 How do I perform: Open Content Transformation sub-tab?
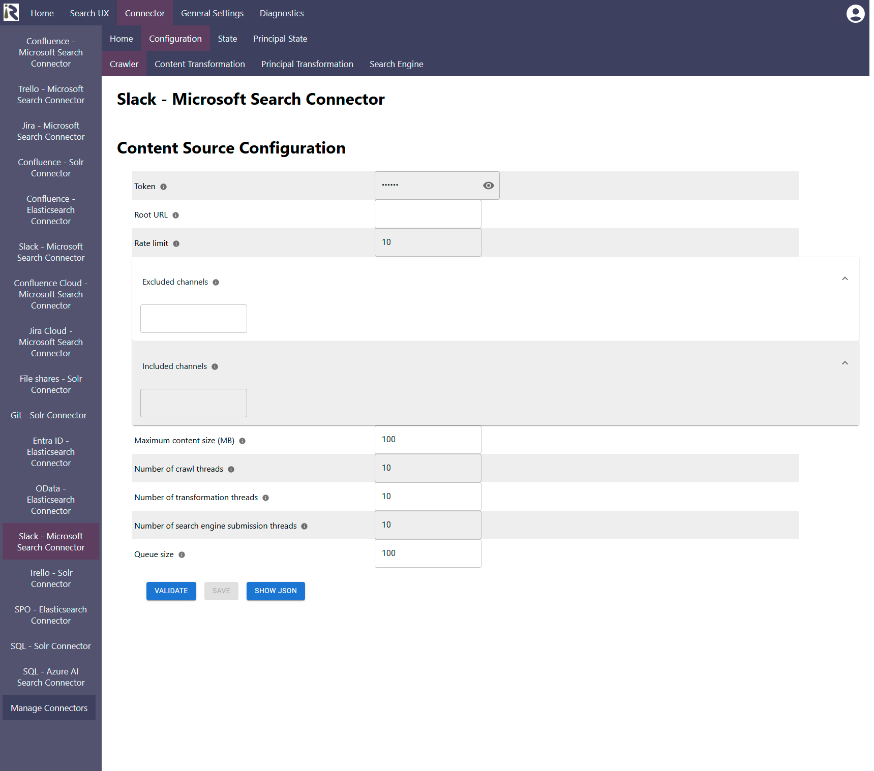click(x=200, y=64)
